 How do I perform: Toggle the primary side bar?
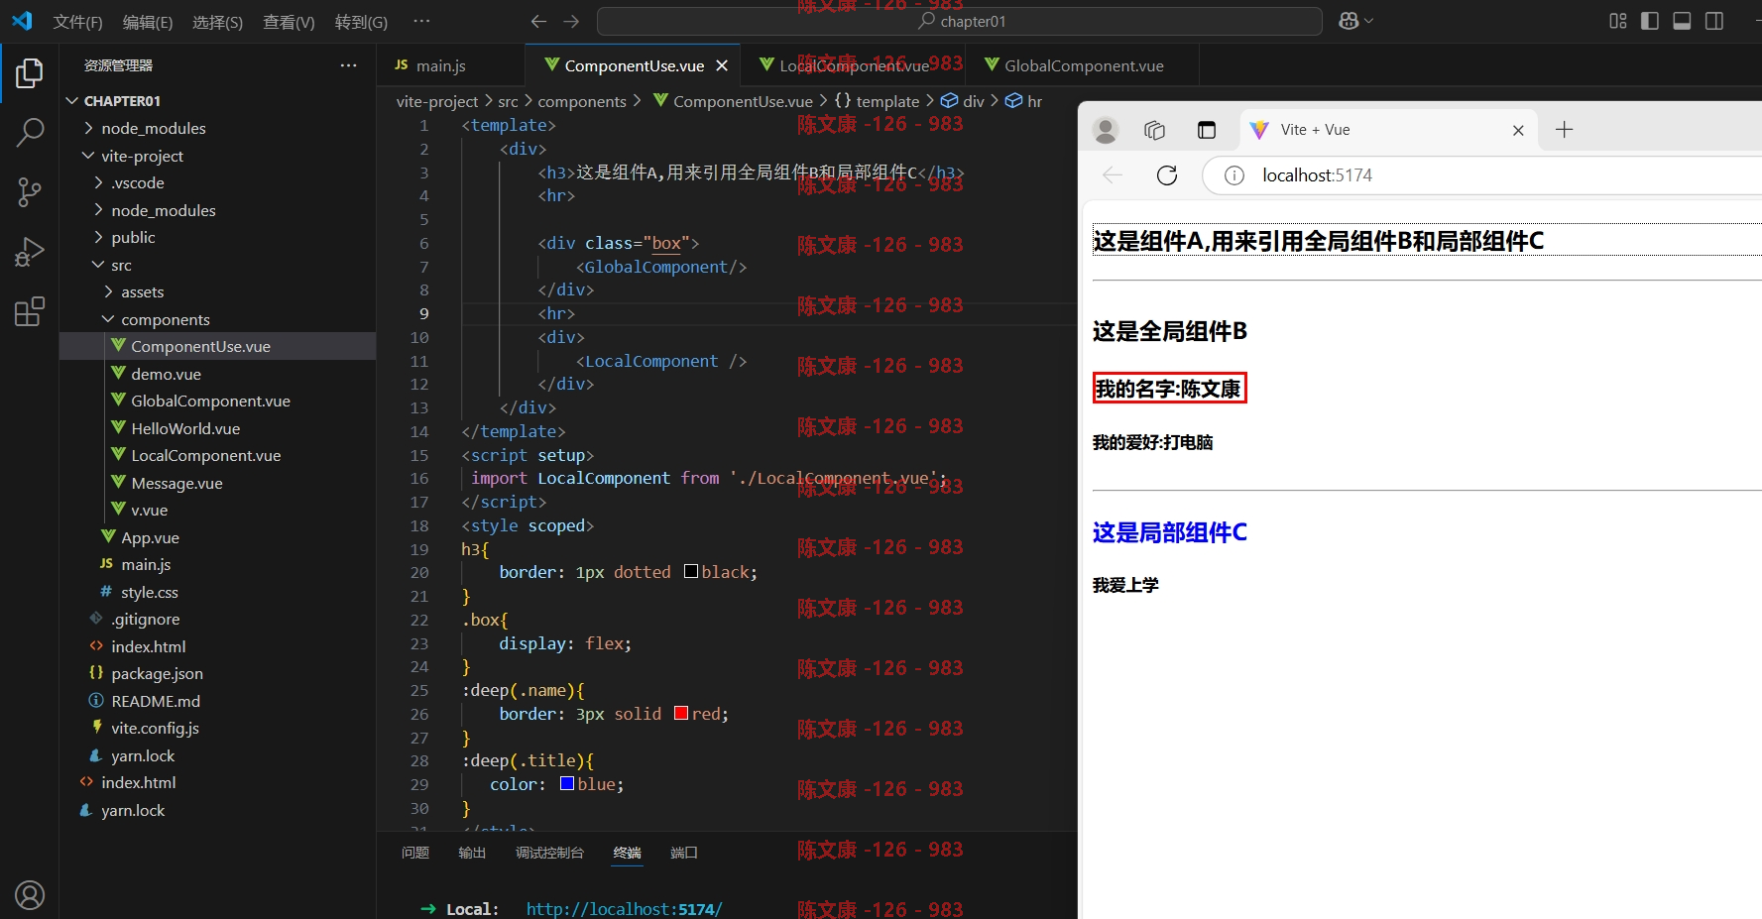tap(1650, 21)
